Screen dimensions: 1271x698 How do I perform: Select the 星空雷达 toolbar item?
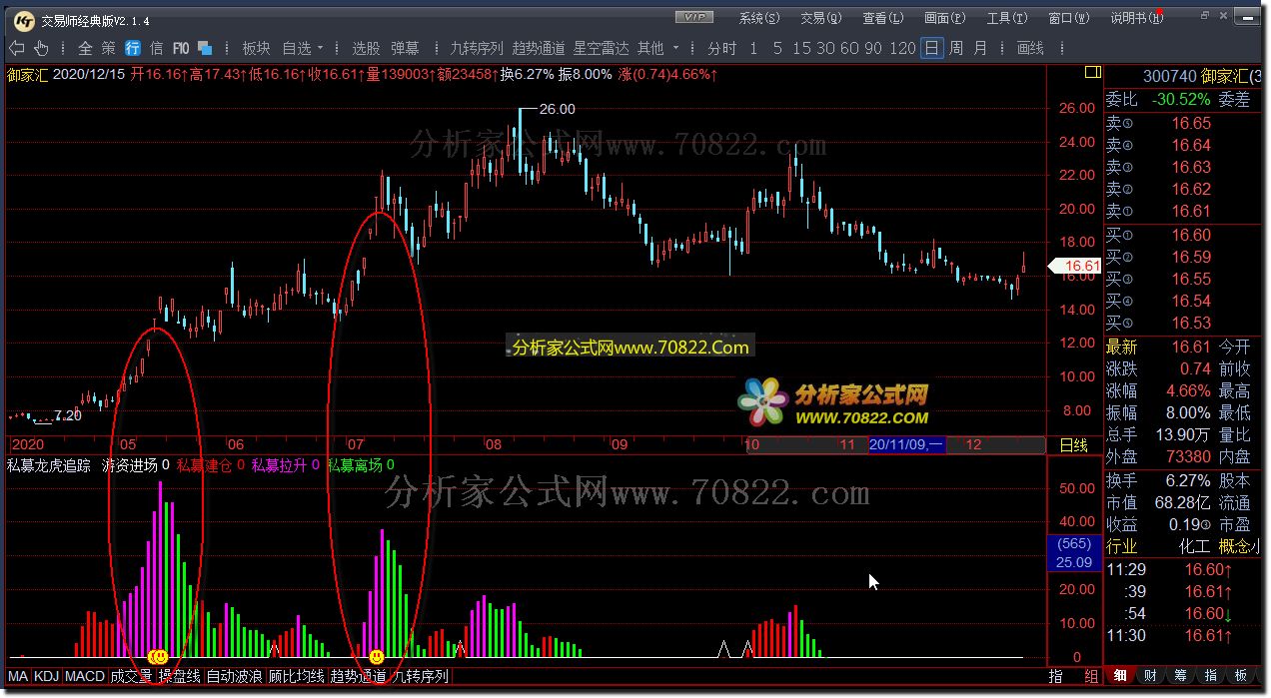click(601, 48)
